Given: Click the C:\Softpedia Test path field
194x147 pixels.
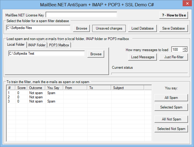Looking at the screenshot, I should tap(46, 53).
